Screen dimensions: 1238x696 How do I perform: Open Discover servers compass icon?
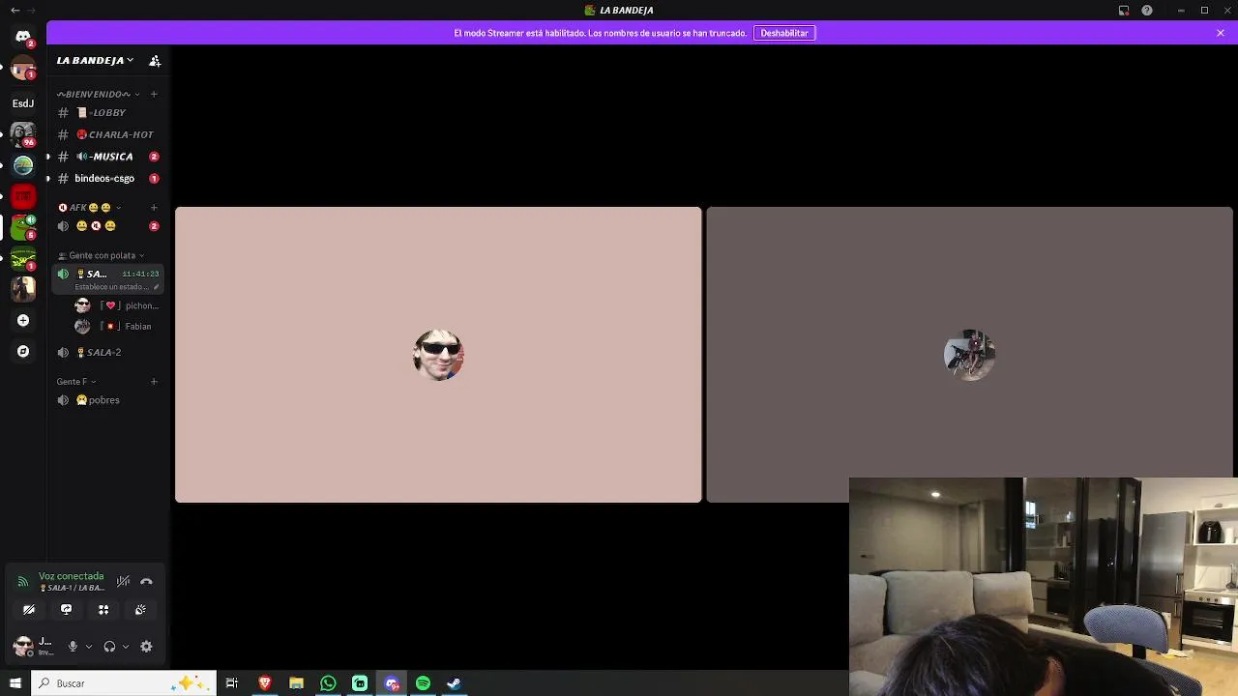click(23, 351)
